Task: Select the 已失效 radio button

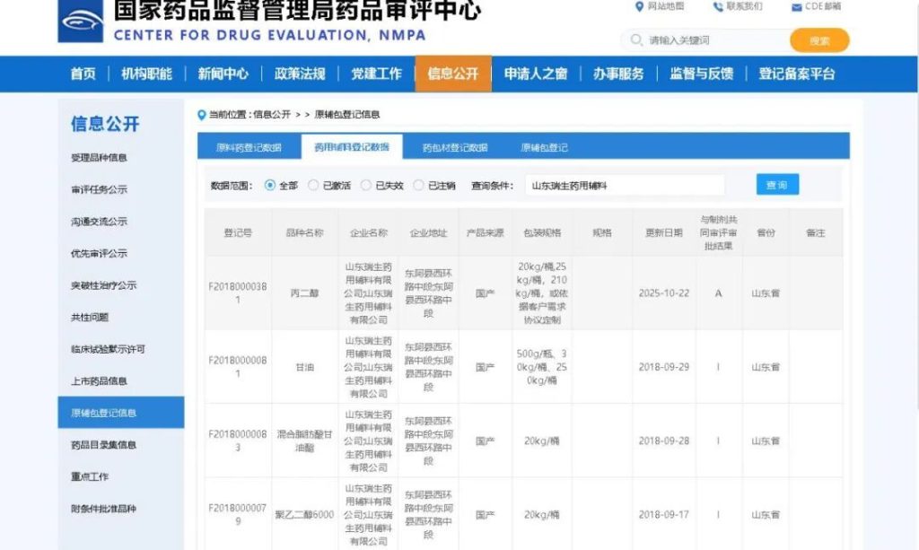Action: click(366, 186)
